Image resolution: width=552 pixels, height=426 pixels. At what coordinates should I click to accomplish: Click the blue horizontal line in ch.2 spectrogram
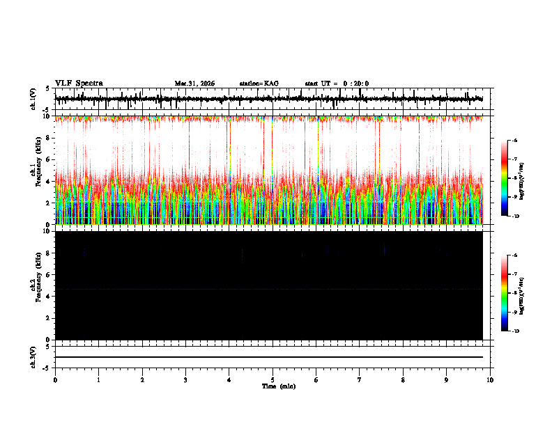click(x=269, y=290)
